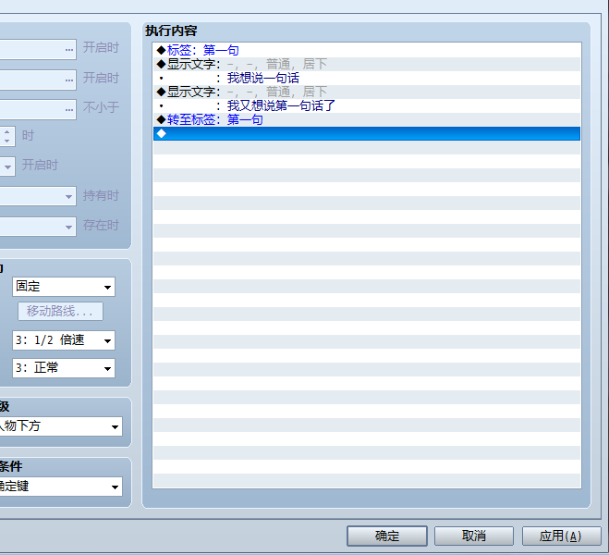Image resolution: width=609 pixels, height=555 pixels.
Task: Open the 固定 movement type dropdown
Action: pos(64,287)
